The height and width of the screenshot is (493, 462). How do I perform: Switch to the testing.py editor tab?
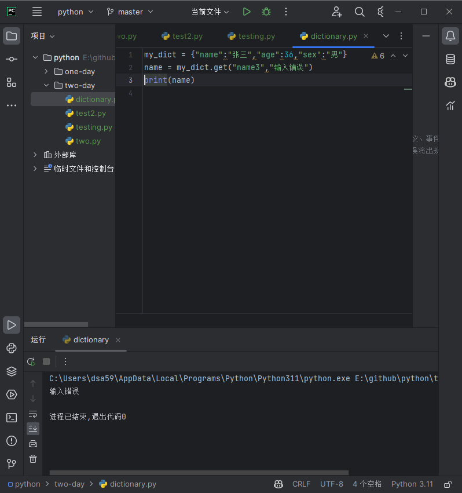(x=251, y=36)
